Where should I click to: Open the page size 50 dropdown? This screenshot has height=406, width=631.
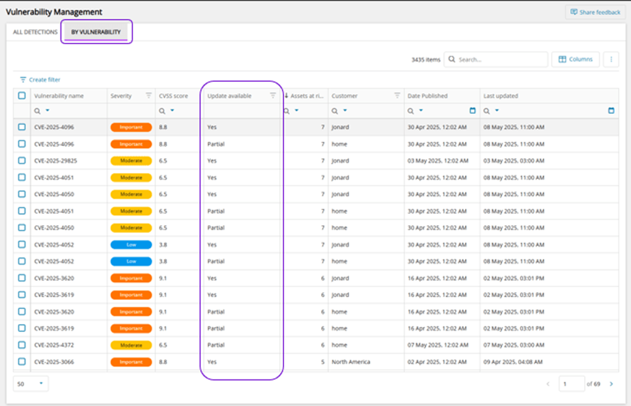click(x=31, y=383)
